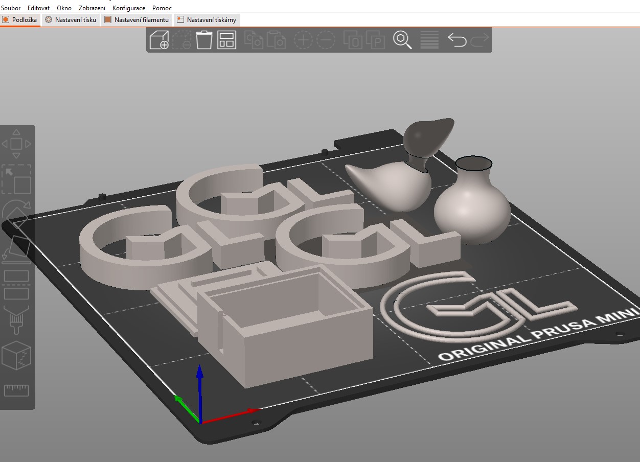The height and width of the screenshot is (462, 640).
Task: Select the Cut tool in left toolbar
Action: click(x=16, y=285)
